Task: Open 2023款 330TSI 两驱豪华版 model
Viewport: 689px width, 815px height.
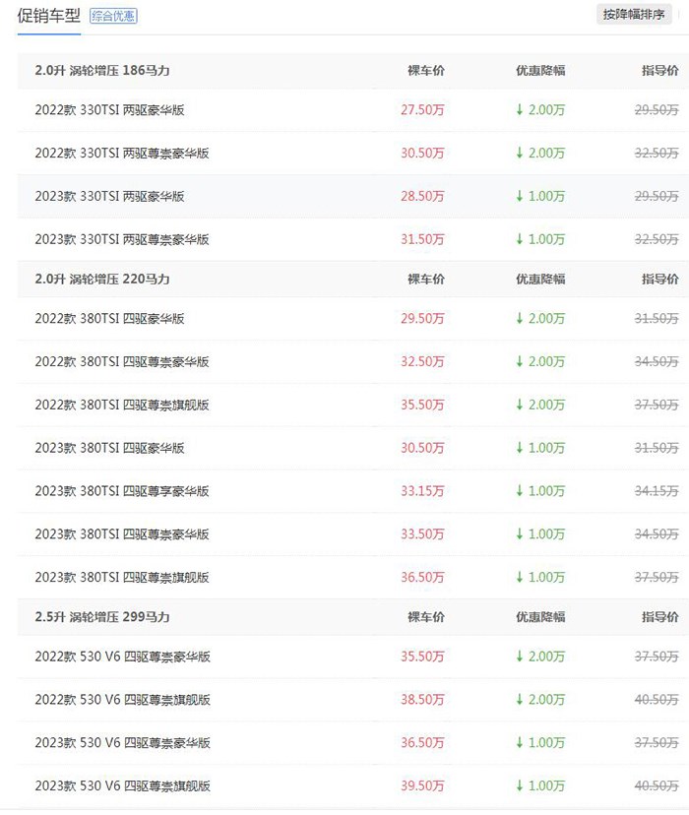Action: 109,196
